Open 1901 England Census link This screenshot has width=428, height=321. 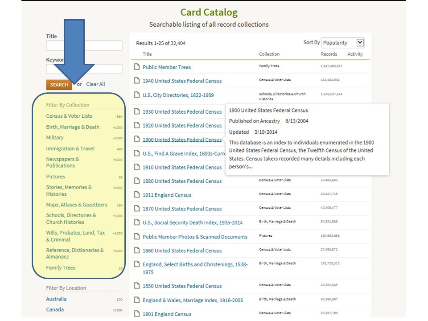(x=167, y=314)
